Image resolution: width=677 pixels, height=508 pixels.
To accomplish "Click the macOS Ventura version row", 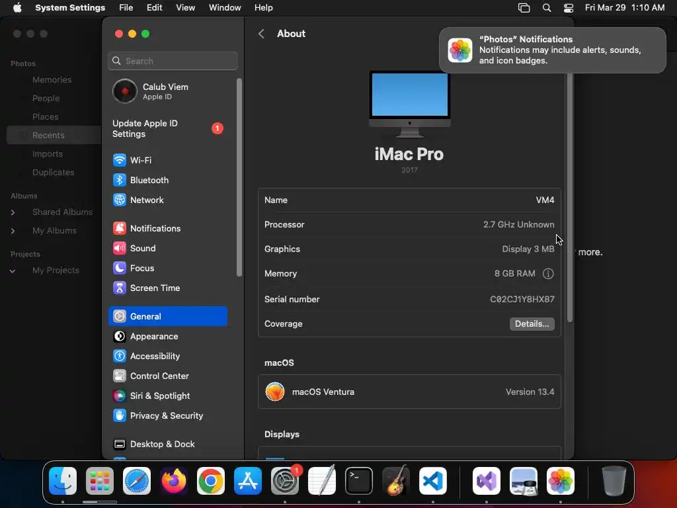I will pyautogui.click(x=409, y=392).
